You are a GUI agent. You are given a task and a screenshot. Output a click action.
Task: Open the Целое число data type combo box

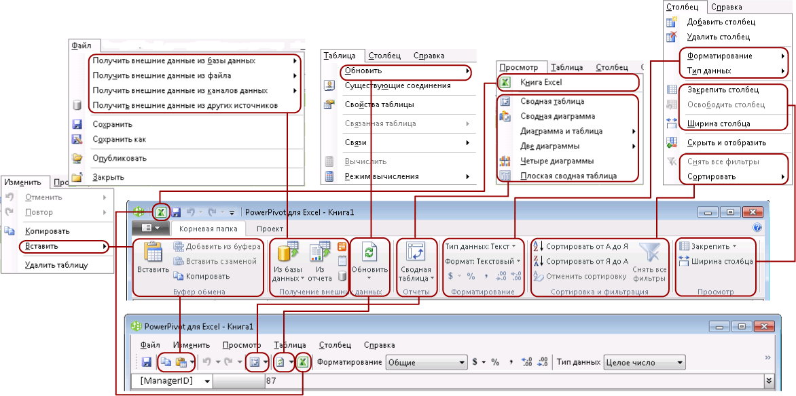(x=644, y=363)
